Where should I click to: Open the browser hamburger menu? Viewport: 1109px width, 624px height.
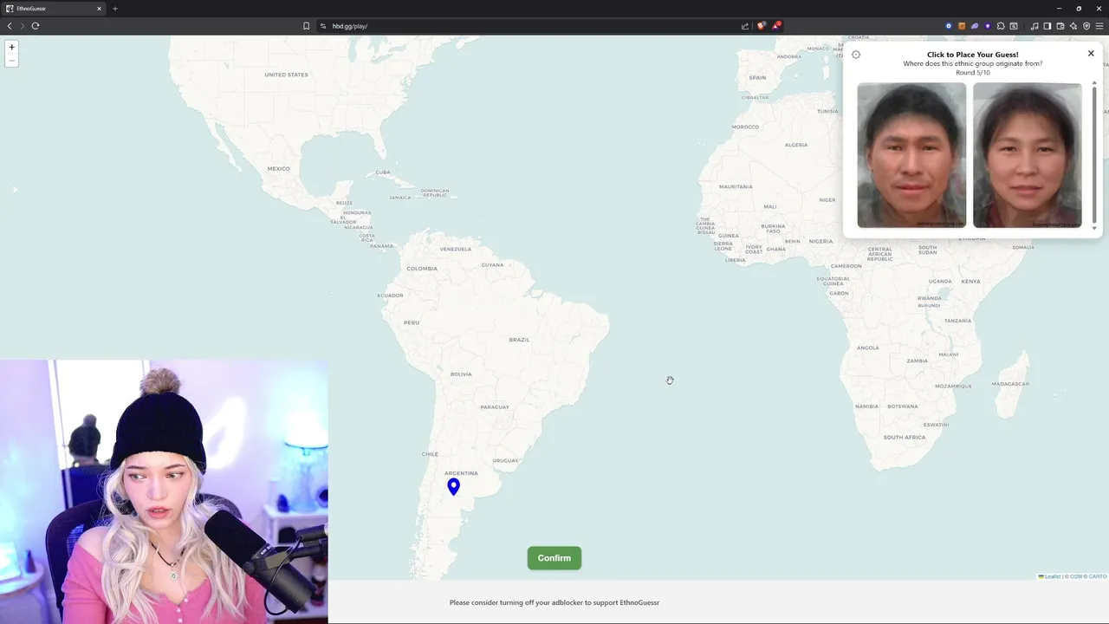click(1099, 26)
